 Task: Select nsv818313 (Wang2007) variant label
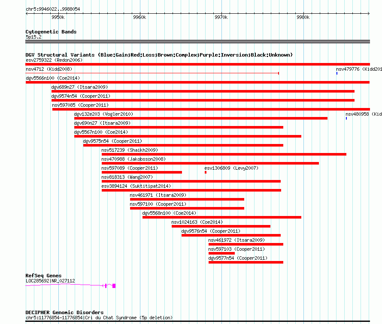127,177
